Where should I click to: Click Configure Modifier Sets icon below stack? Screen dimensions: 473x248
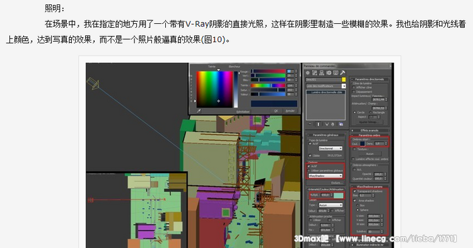[341, 124]
